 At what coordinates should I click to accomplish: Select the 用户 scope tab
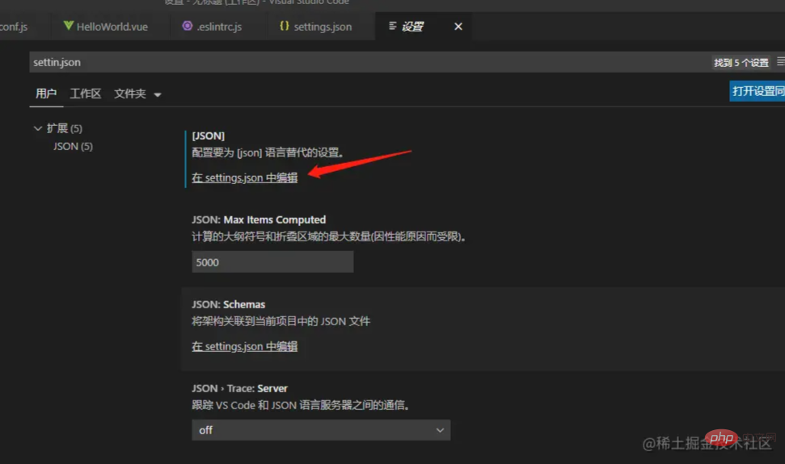point(46,94)
